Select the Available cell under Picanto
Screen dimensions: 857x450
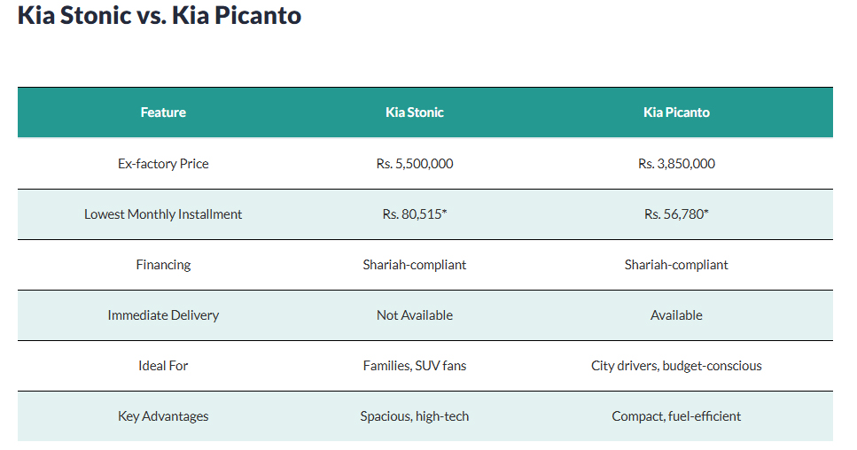tap(676, 315)
